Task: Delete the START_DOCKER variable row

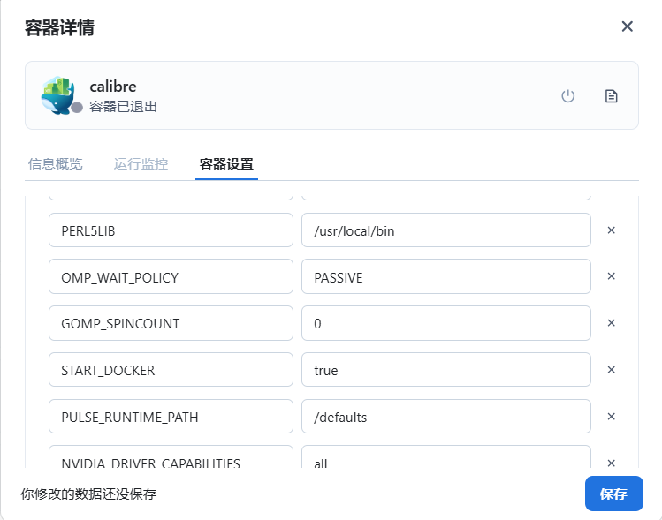Action: tap(611, 370)
